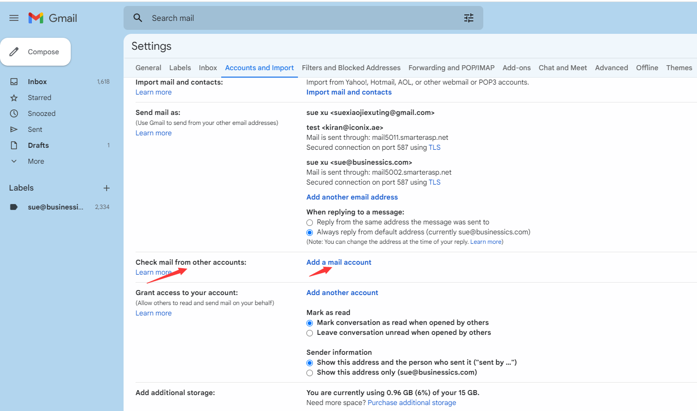The image size is (697, 411).
Task: Expand the More section in sidebar
Action: [x=35, y=161]
